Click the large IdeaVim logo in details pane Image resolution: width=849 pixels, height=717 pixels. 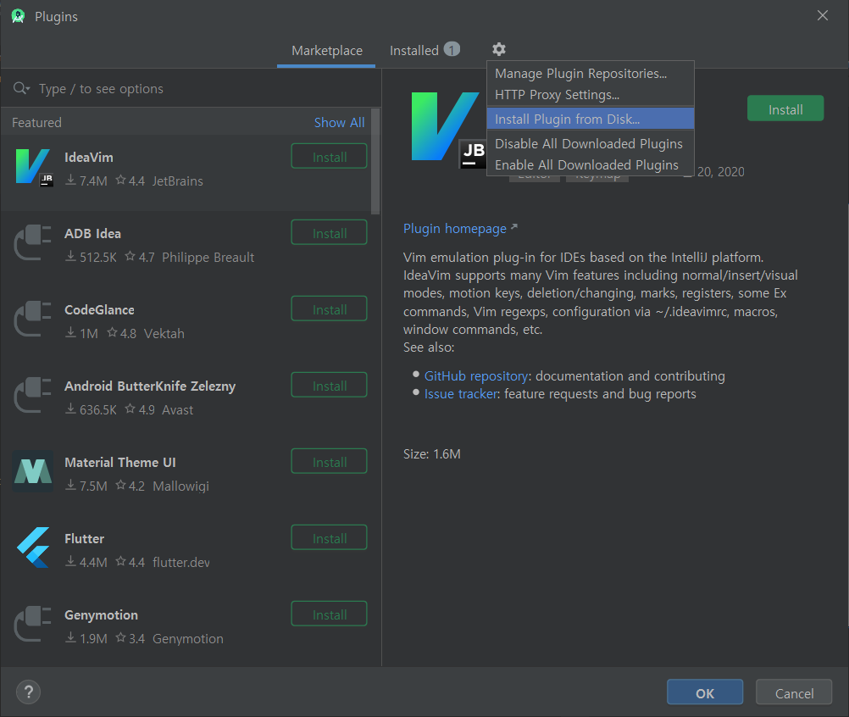coord(447,129)
